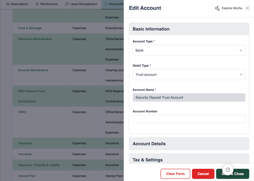254x181 pixels.
Task: Open the Detail Type dropdown
Action: [189, 75]
